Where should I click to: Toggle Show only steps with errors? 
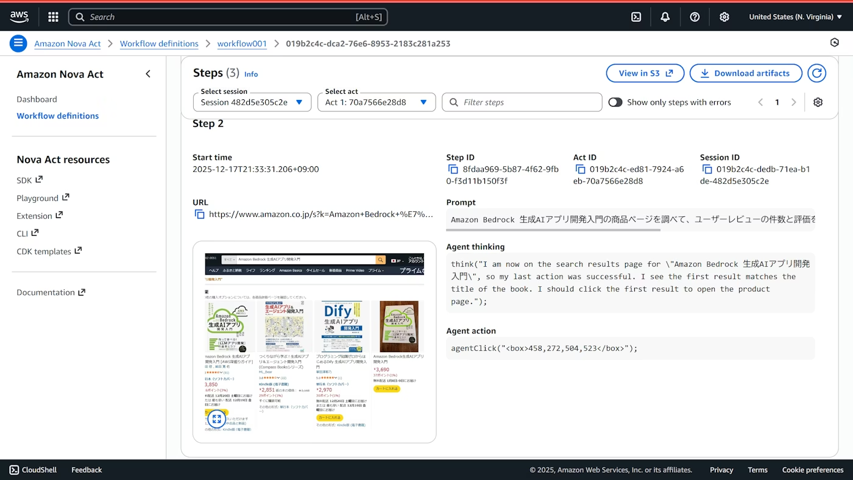[x=615, y=102]
